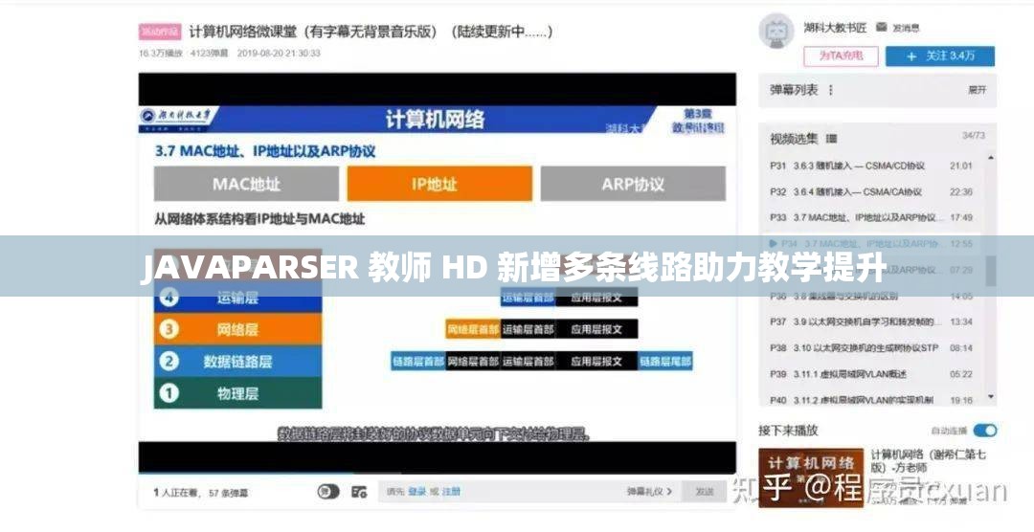Click the 视频选集 playlist heading
1034x532 pixels.
(794, 139)
